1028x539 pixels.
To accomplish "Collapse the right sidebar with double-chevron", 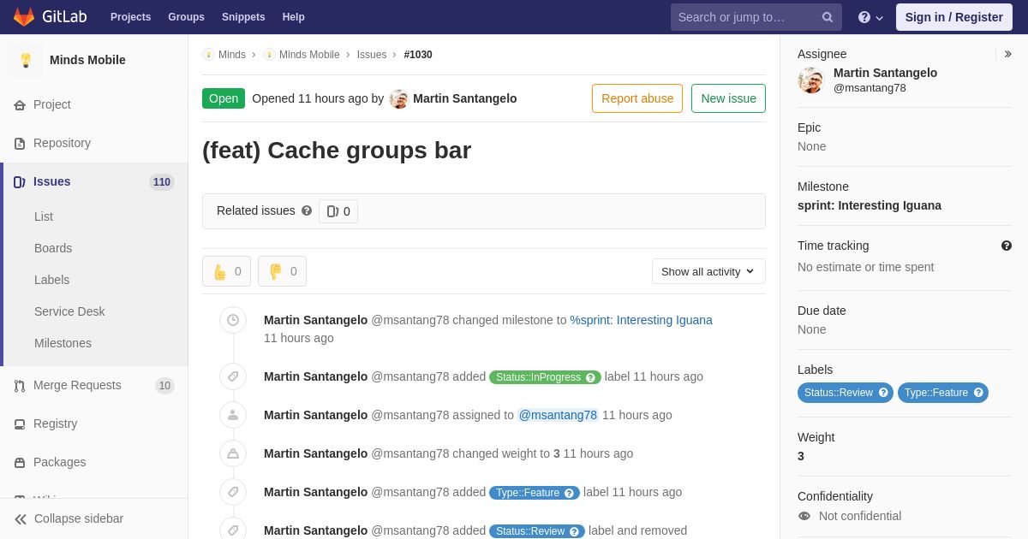I will coord(1007,54).
